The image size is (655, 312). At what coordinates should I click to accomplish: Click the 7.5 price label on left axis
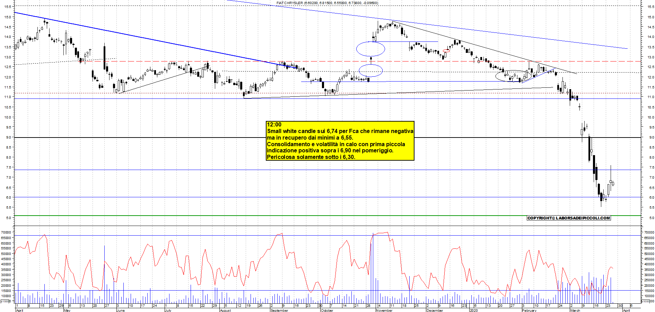click(x=8, y=167)
